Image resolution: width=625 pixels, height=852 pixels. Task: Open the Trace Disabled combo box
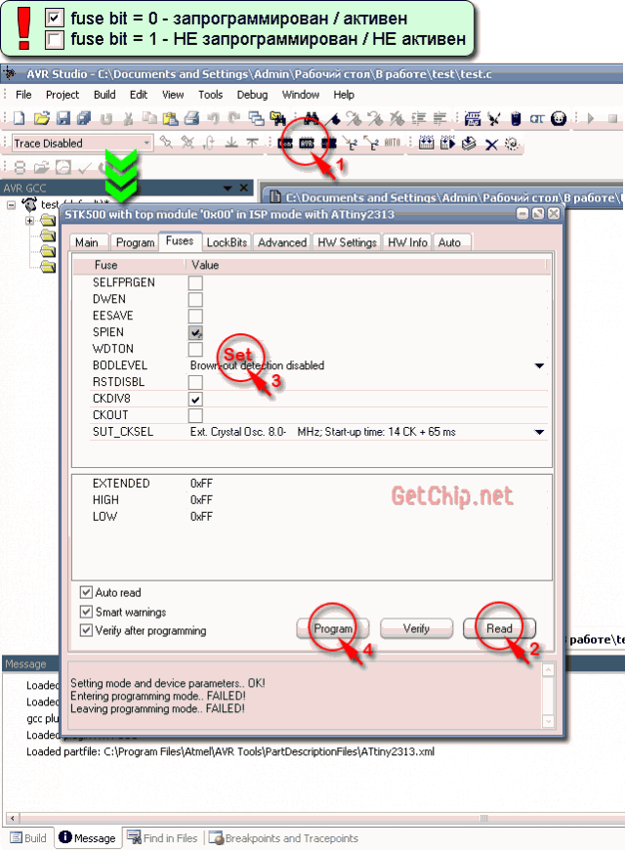tap(147, 144)
